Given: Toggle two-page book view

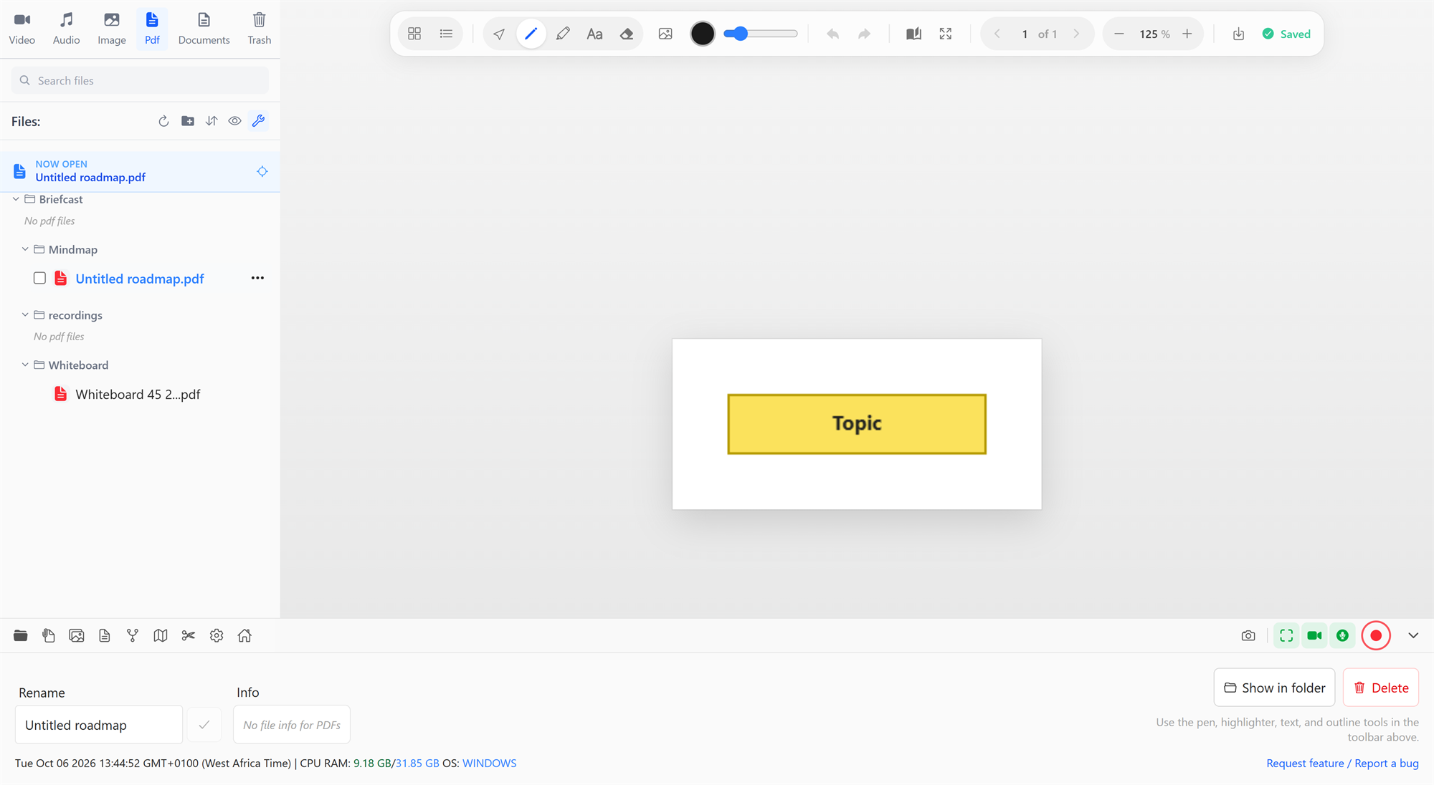Looking at the screenshot, I should pyautogui.click(x=913, y=34).
